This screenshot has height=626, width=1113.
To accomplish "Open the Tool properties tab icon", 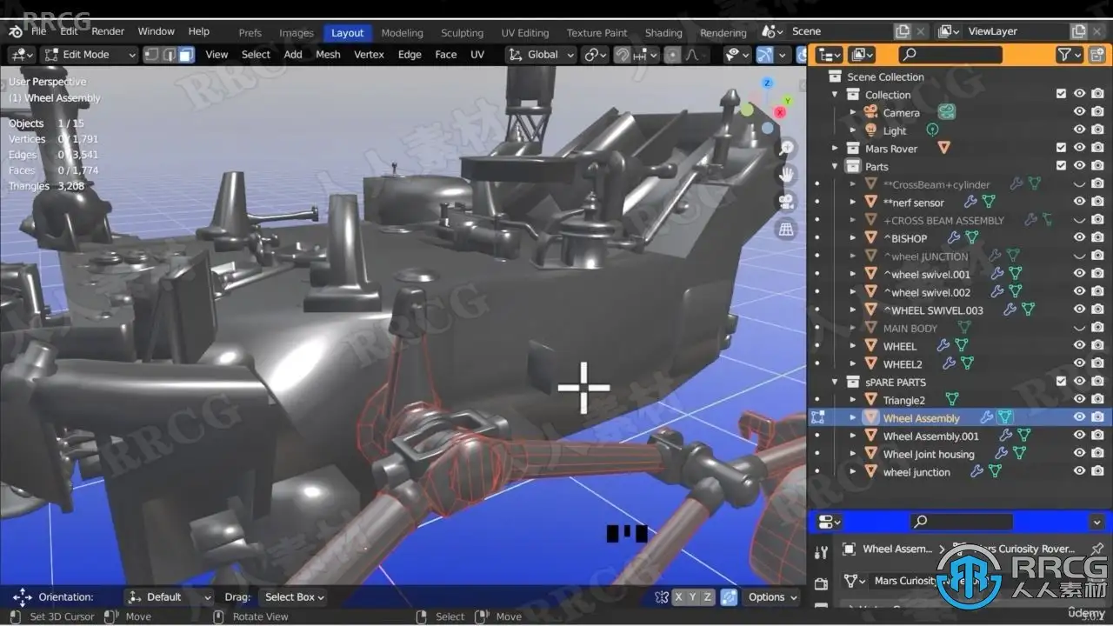I will 822,553.
